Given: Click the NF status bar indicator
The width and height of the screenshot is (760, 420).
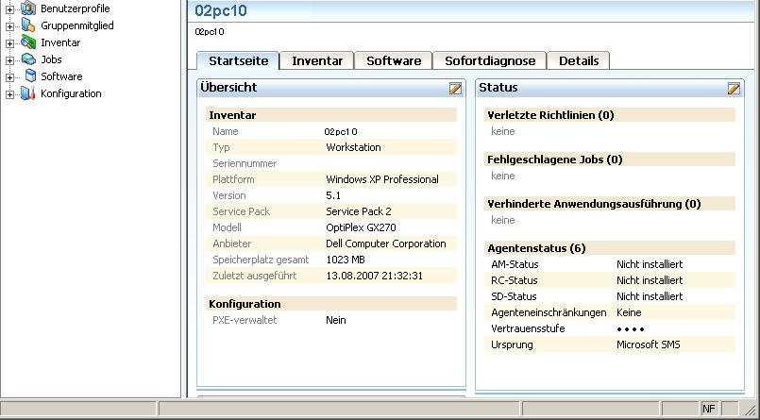Looking at the screenshot, I should pos(708,409).
